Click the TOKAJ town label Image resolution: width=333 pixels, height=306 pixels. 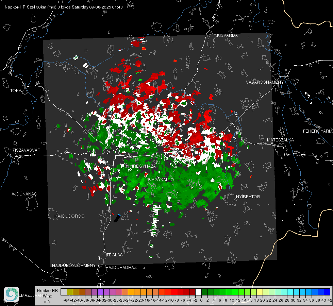(x=17, y=91)
